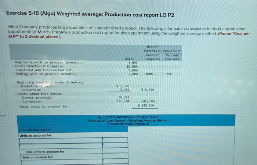Click the 176,184 conversion added value
The width and height of the screenshot is (257, 165).
click(x=123, y=101)
